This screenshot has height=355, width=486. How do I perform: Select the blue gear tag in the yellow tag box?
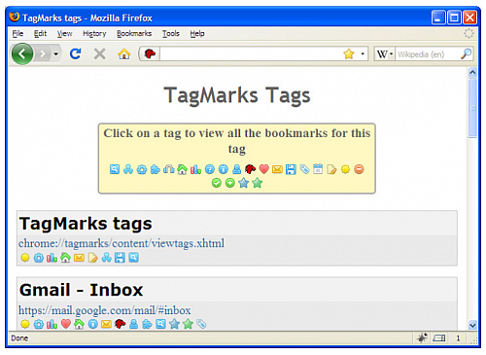pos(142,169)
